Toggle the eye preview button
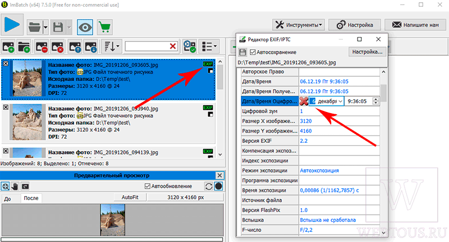The image size is (449, 242). pyautogui.click(x=85, y=27)
